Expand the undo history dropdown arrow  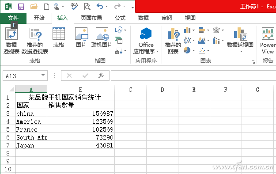pyautogui.click(x=106, y=7)
